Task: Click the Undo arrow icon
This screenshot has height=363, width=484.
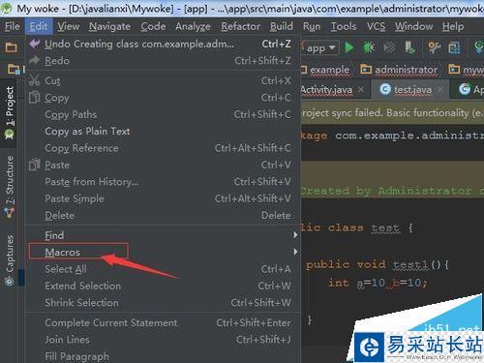Action: (x=35, y=44)
